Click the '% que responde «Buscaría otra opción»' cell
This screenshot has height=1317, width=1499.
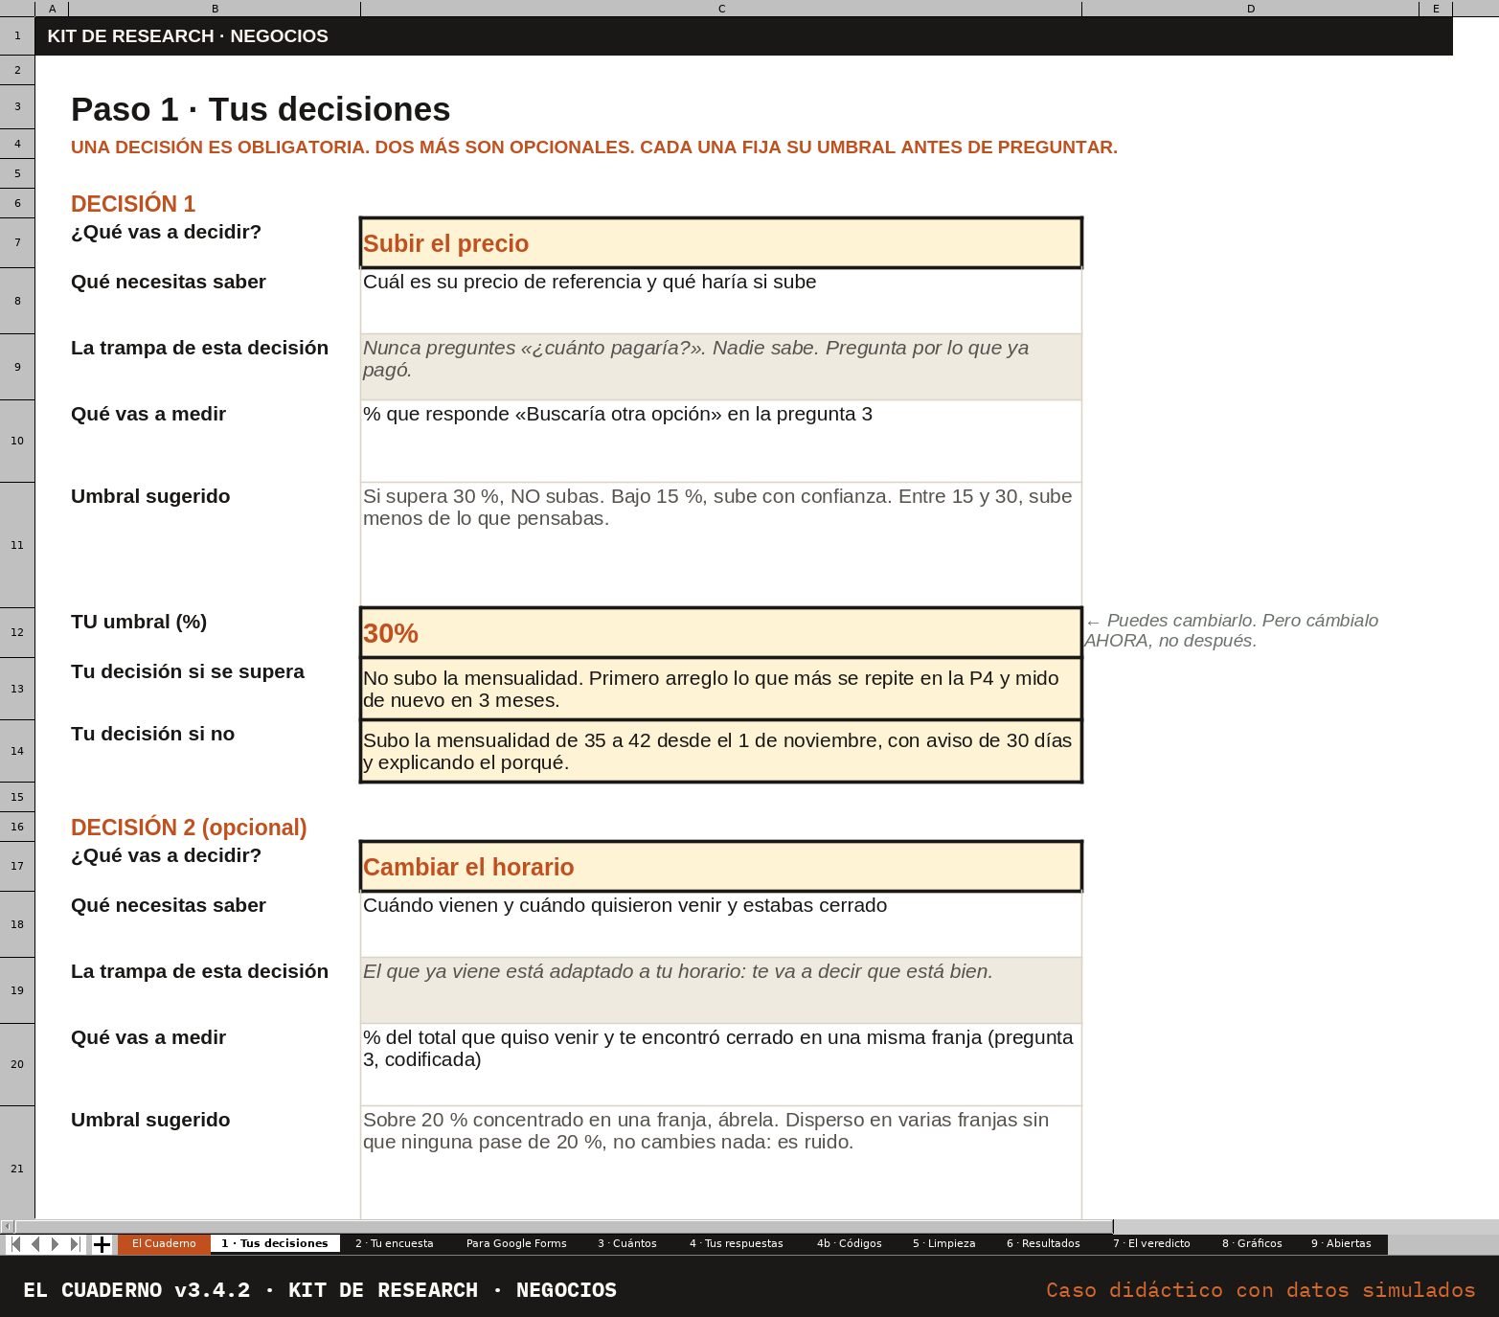click(721, 441)
